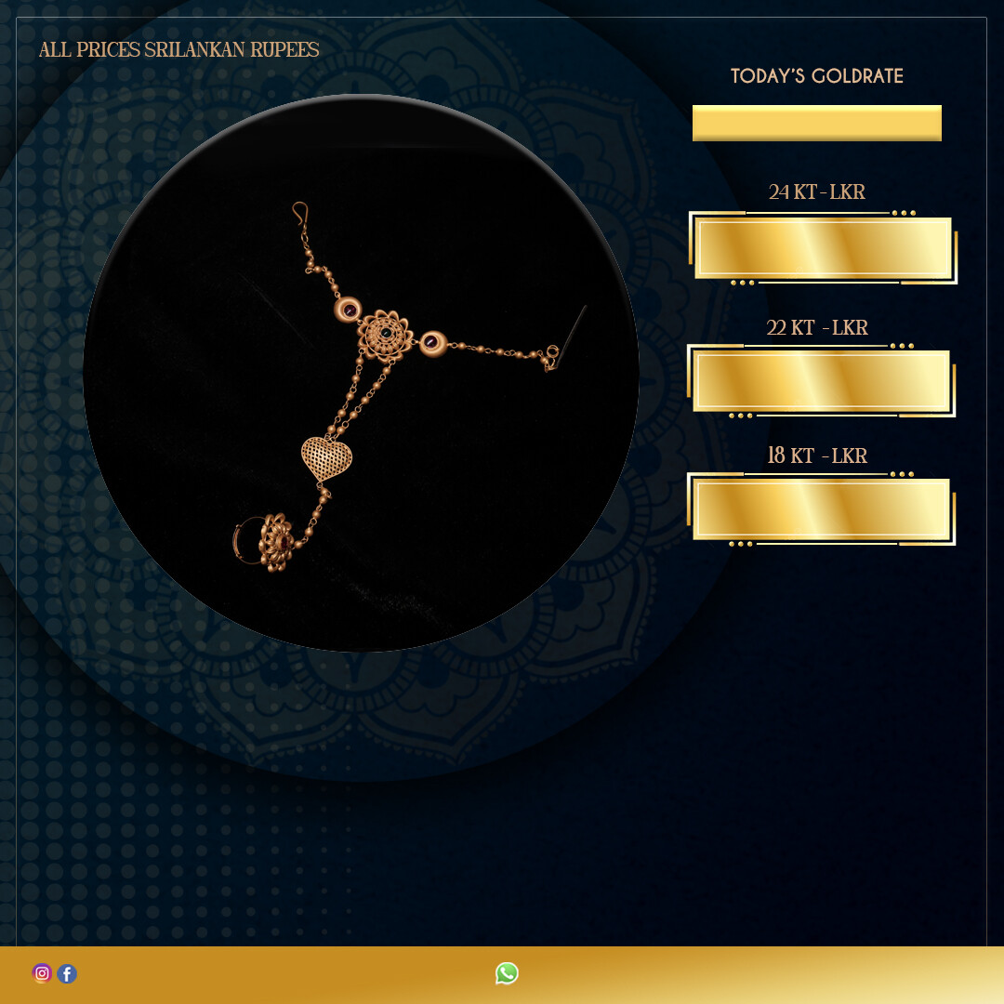The width and height of the screenshot is (1004, 1004).
Task: Click the 22 KT - LKR label
Action: 816,327
